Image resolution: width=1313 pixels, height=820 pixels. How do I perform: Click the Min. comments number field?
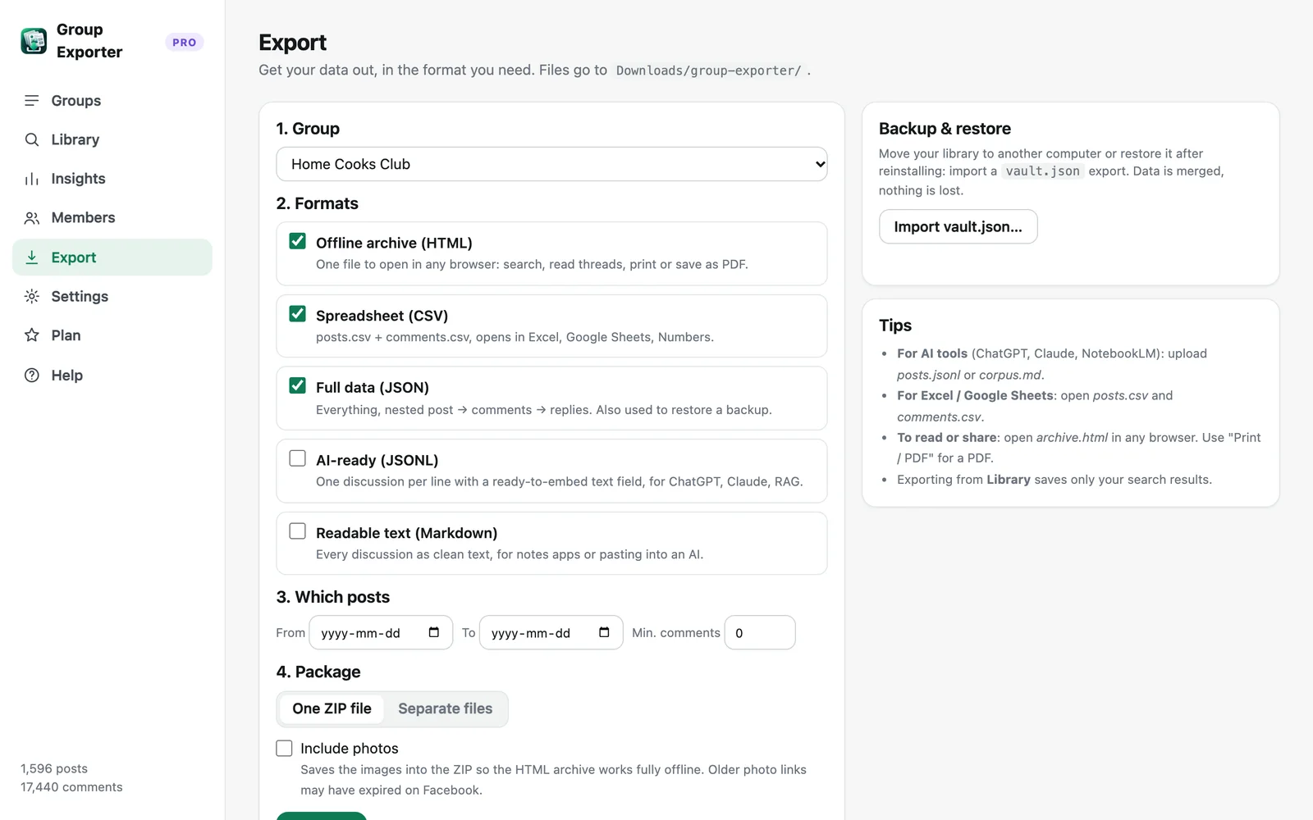[x=760, y=632]
